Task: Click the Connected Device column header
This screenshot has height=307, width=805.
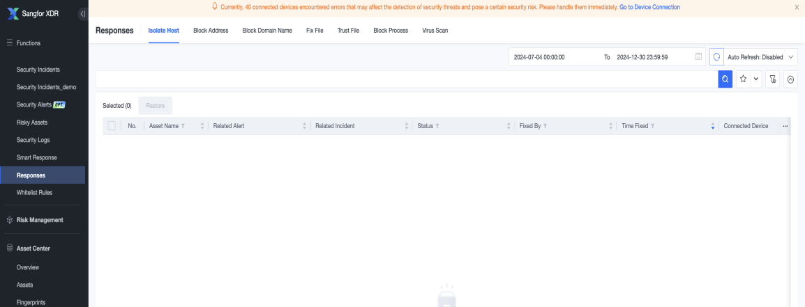Action: point(746,126)
